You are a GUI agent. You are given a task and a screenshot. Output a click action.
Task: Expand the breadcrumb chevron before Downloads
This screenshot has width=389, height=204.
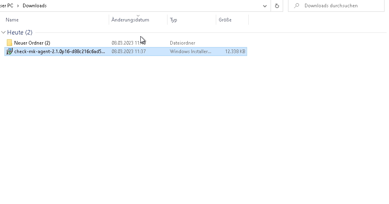[x=18, y=6]
